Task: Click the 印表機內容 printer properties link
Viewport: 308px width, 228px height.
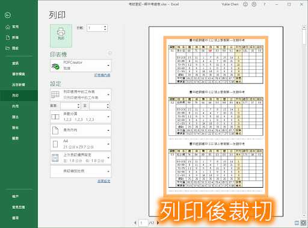Action: coord(102,75)
